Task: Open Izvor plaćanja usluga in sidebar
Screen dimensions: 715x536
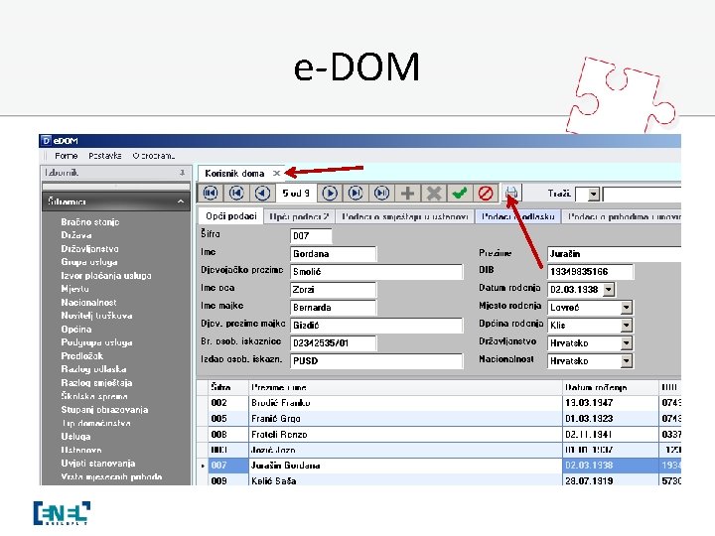Action: 106,276
